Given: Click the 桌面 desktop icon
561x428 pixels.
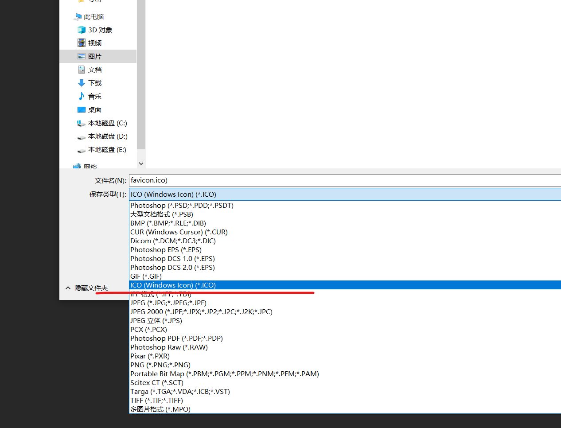Looking at the screenshot, I should click(x=82, y=109).
